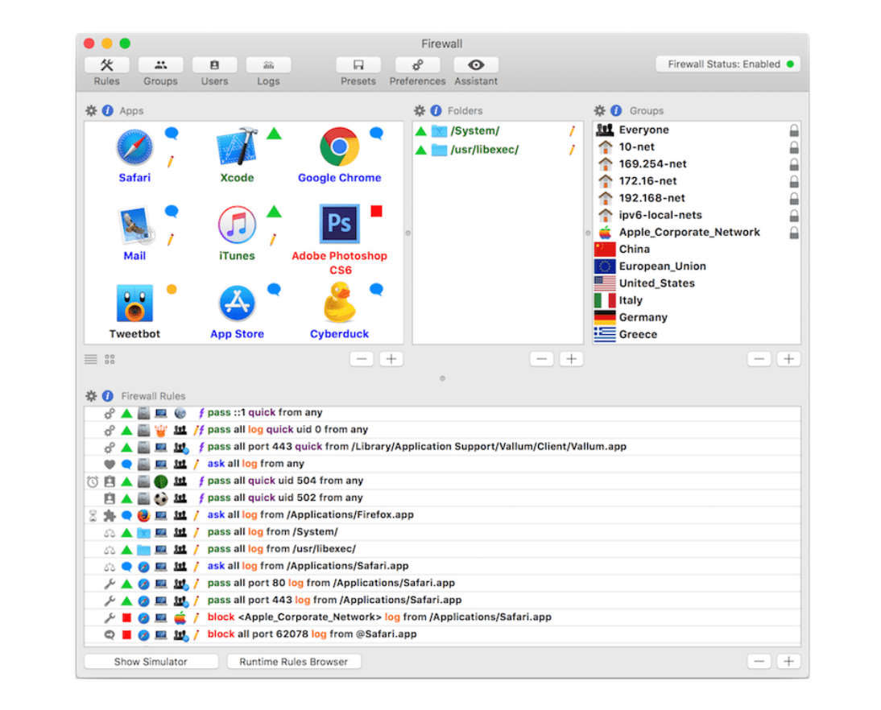Click the China flag icon
This screenshot has width=881, height=710.
point(605,249)
